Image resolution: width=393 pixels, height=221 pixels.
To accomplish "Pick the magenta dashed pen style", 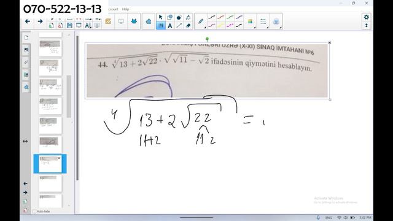I will [x=230, y=25].
